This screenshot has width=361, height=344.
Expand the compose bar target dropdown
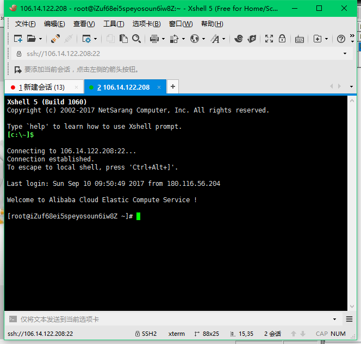tap(334, 319)
